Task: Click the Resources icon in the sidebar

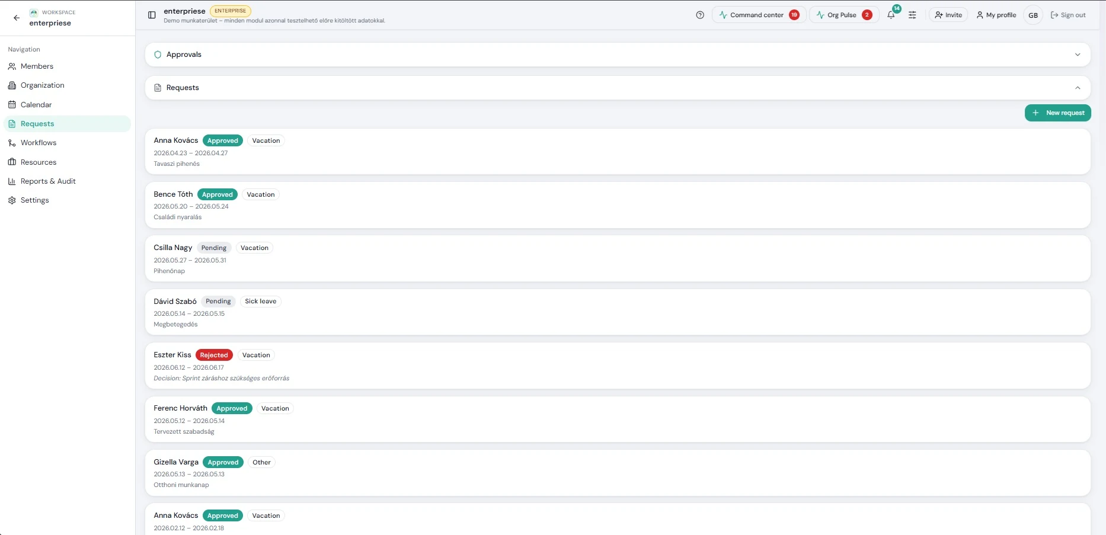Action: pyautogui.click(x=12, y=162)
